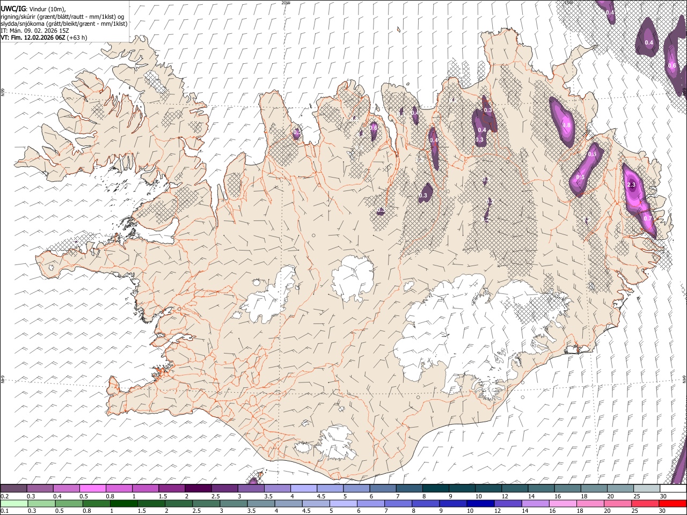687x515 pixels.
Task: Click the "0.5" snowfall value on the map
Action: pos(580,178)
